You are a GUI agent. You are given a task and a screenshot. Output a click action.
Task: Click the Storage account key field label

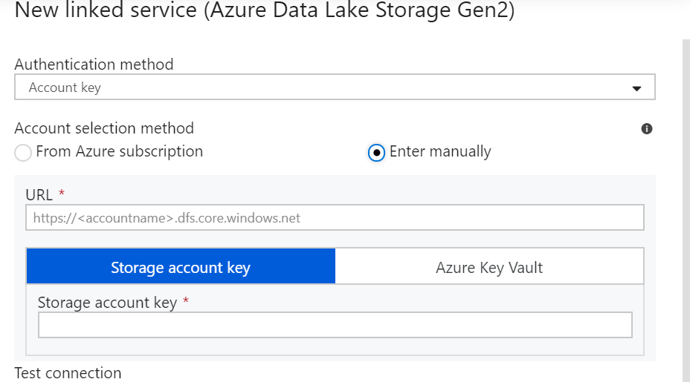click(x=107, y=303)
